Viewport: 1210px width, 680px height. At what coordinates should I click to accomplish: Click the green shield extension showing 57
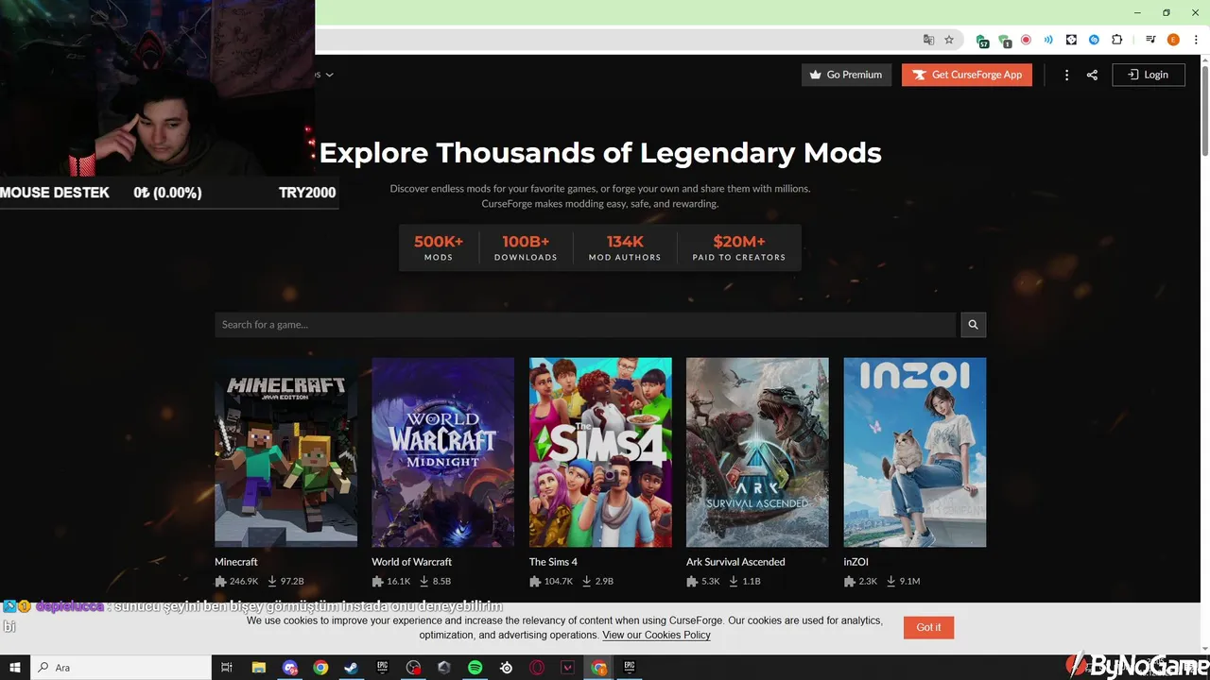[982, 41]
